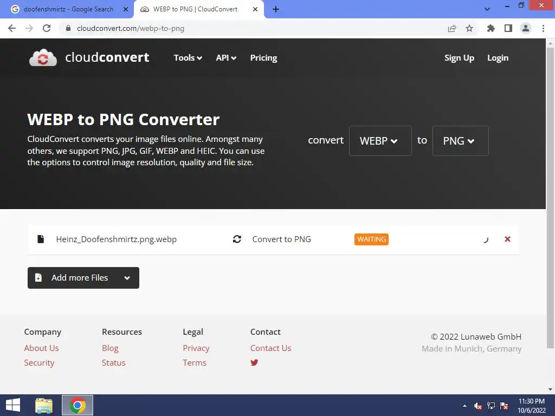Click the network tray icon
The height and width of the screenshot is (416, 555).
point(491,406)
